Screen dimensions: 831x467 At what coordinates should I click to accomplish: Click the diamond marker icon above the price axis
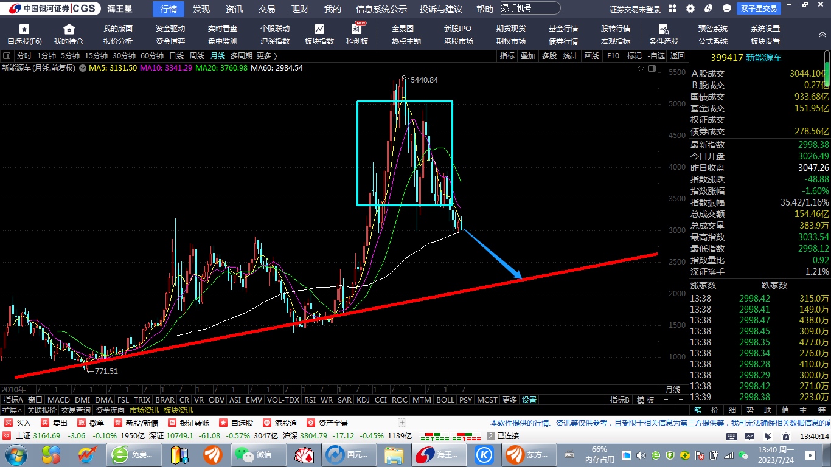pos(641,69)
